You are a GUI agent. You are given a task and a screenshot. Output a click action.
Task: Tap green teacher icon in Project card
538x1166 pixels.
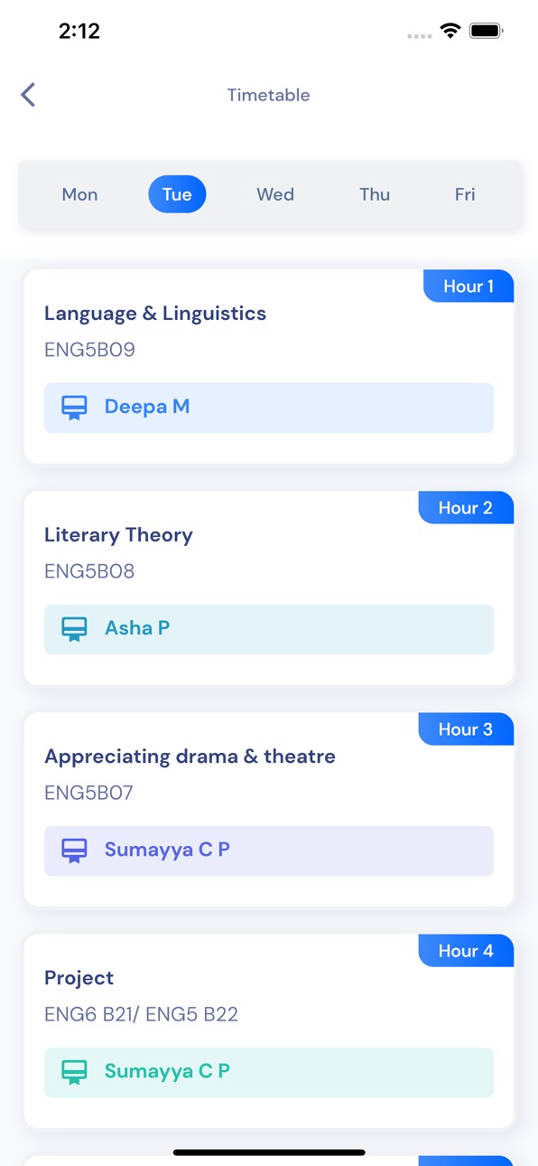[74, 1072]
